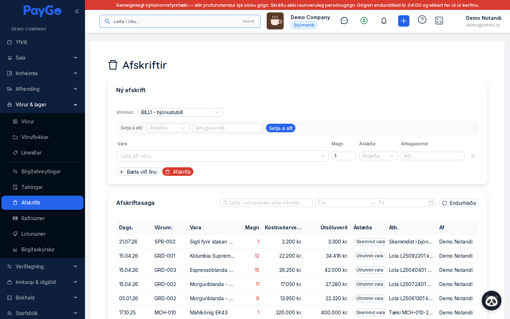
Task: Open Límmiðar labels page
Action: point(42,153)
